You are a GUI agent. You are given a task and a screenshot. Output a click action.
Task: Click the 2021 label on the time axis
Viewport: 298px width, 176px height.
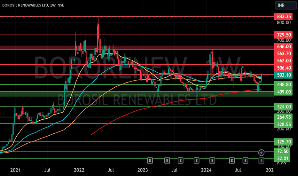pos(15,170)
